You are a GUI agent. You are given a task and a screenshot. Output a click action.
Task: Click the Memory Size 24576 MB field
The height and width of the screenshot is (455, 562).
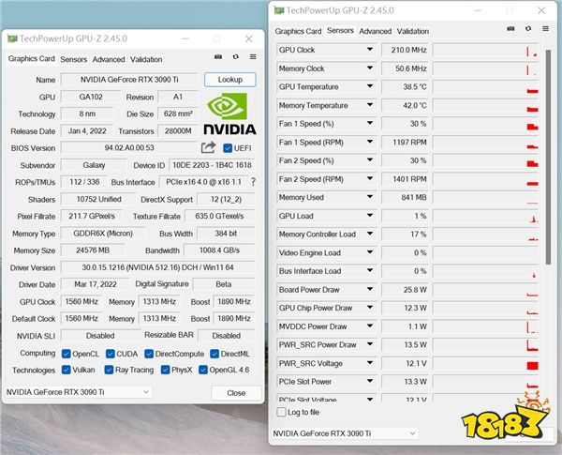93,250
